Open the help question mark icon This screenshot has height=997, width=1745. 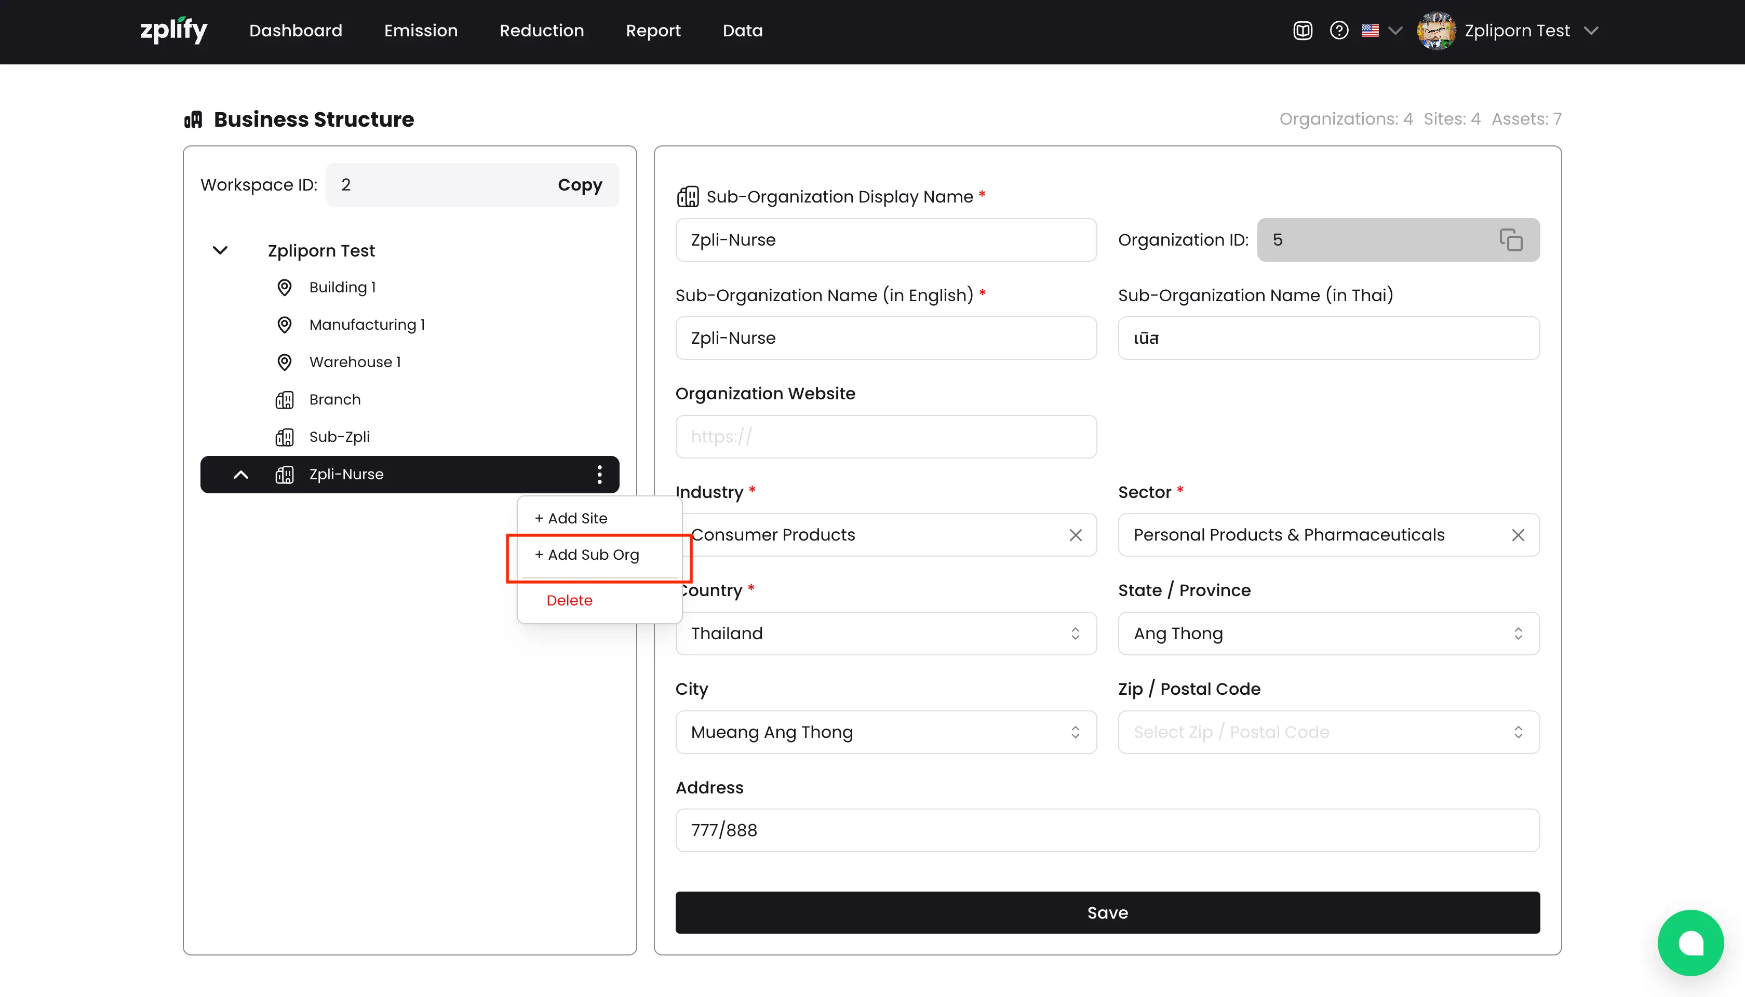coord(1338,31)
